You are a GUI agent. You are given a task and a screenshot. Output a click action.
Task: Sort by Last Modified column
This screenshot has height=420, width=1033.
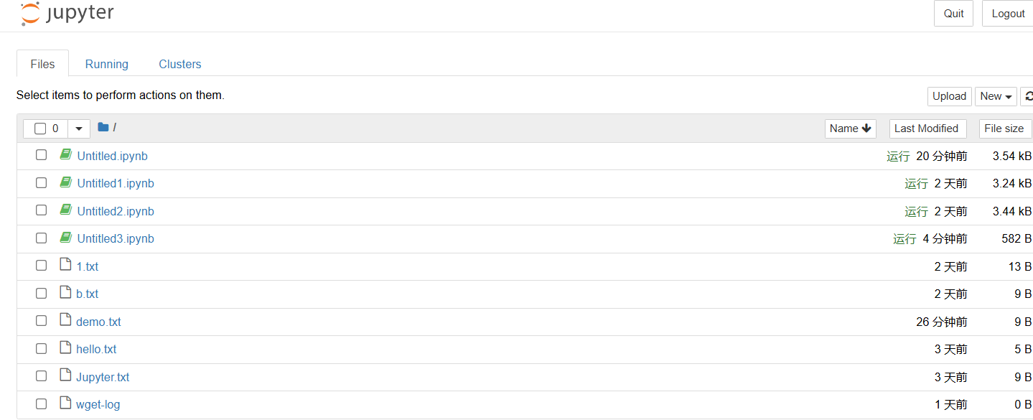[x=927, y=129]
